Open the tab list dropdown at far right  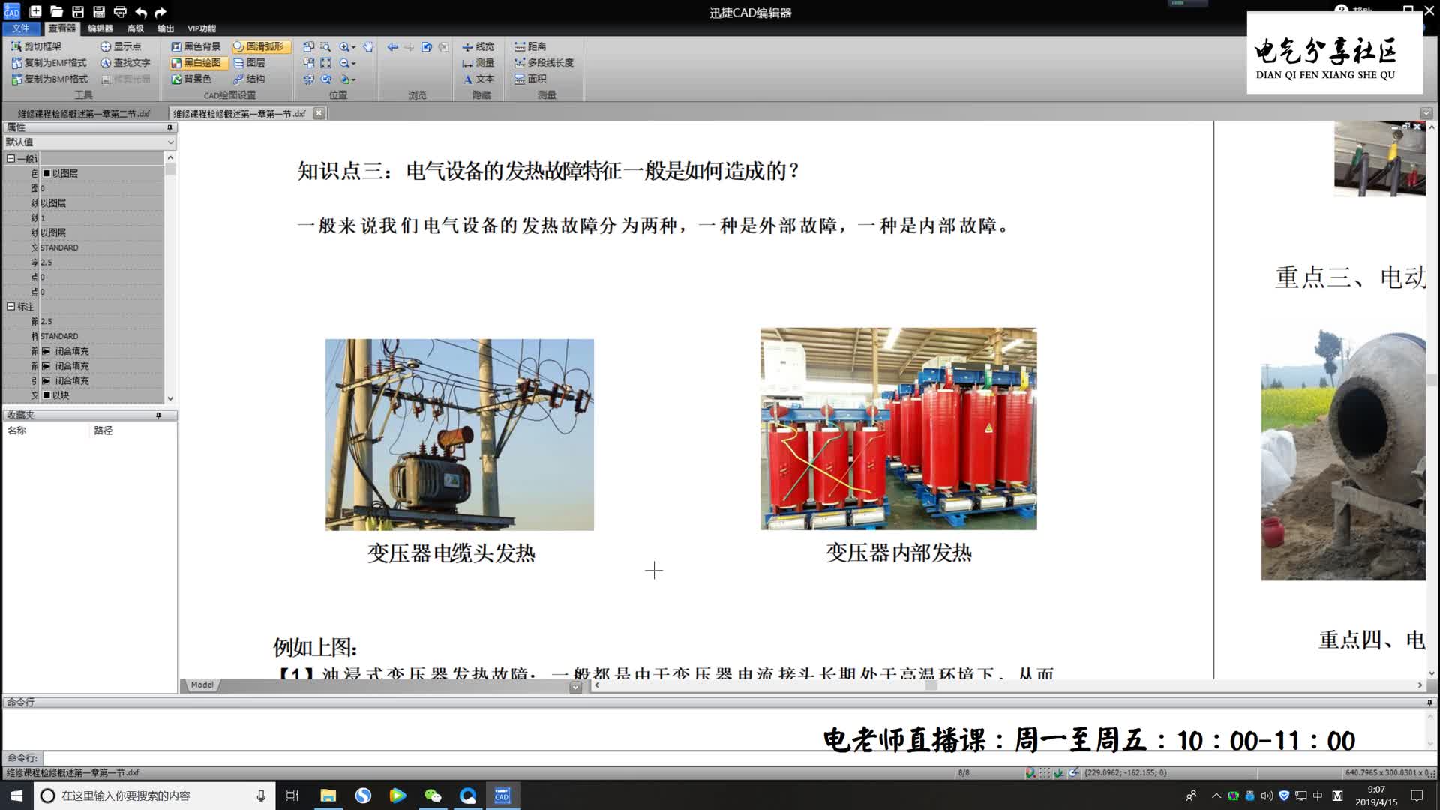point(1426,113)
